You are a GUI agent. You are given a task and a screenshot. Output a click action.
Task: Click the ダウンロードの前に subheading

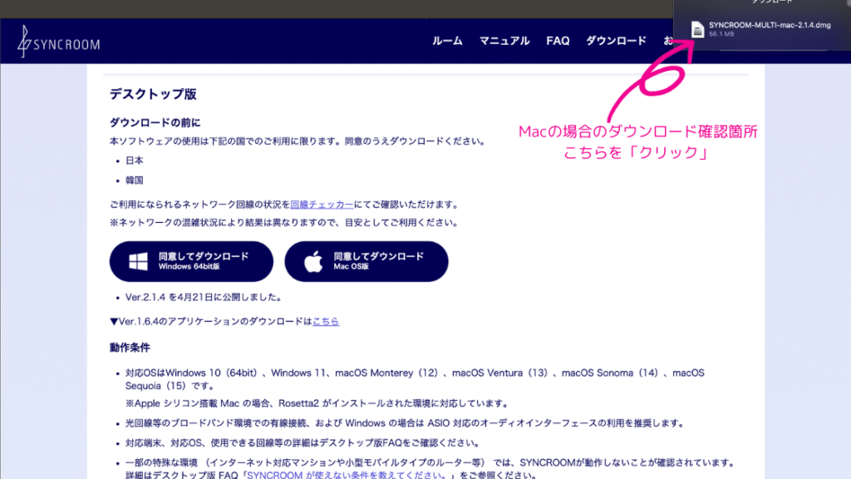155,123
